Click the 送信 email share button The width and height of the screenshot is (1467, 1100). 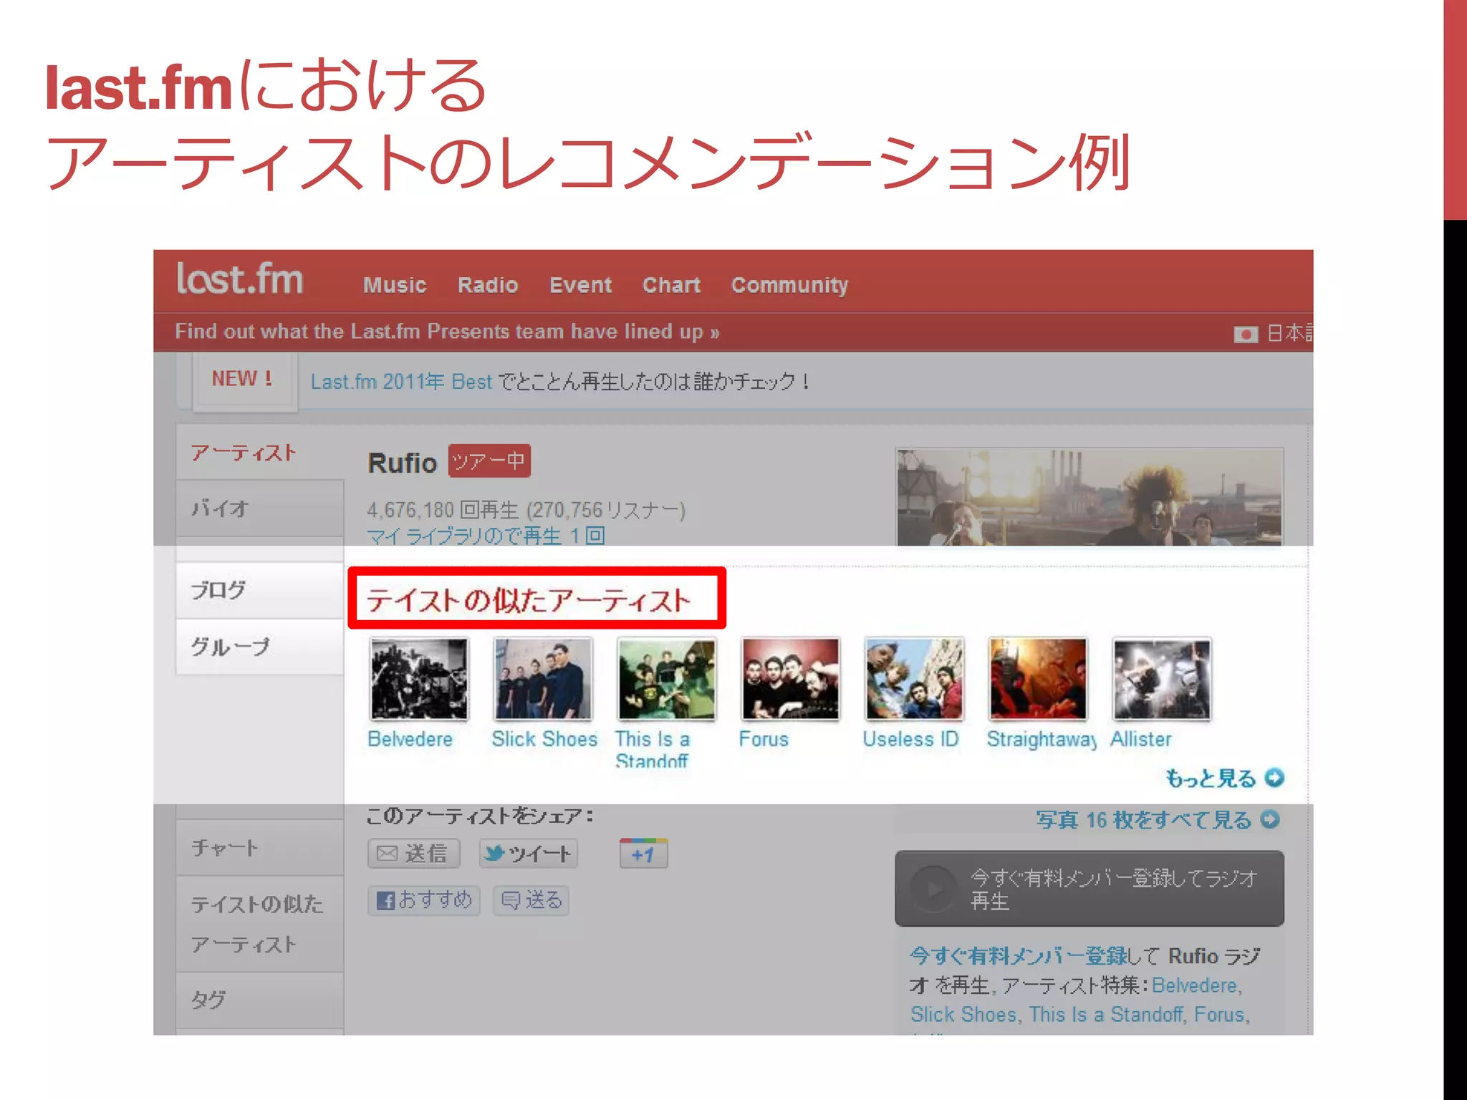click(413, 854)
